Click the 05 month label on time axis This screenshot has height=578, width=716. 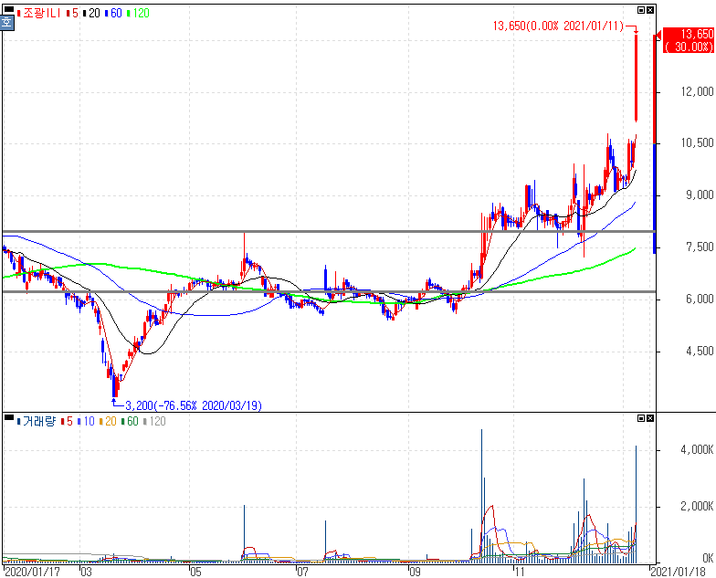click(195, 572)
